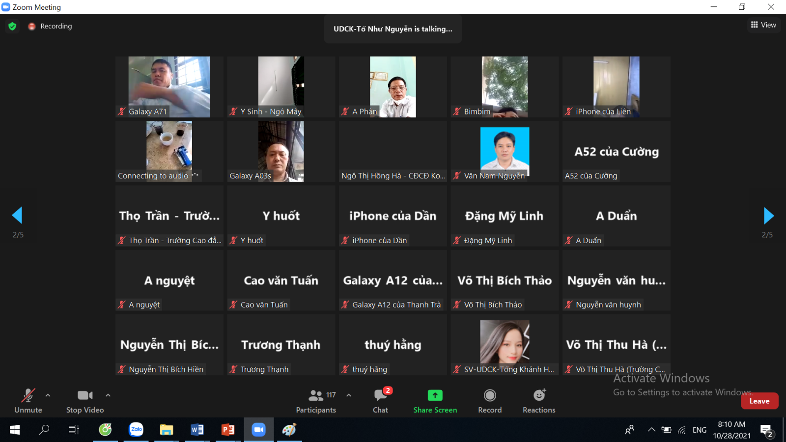Open Windows Start menu
Image resolution: width=786 pixels, height=442 pixels.
[15, 430]
